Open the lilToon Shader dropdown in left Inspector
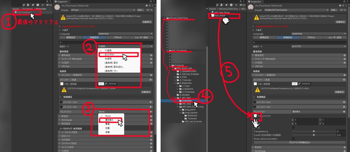 [x=104, y=10]
